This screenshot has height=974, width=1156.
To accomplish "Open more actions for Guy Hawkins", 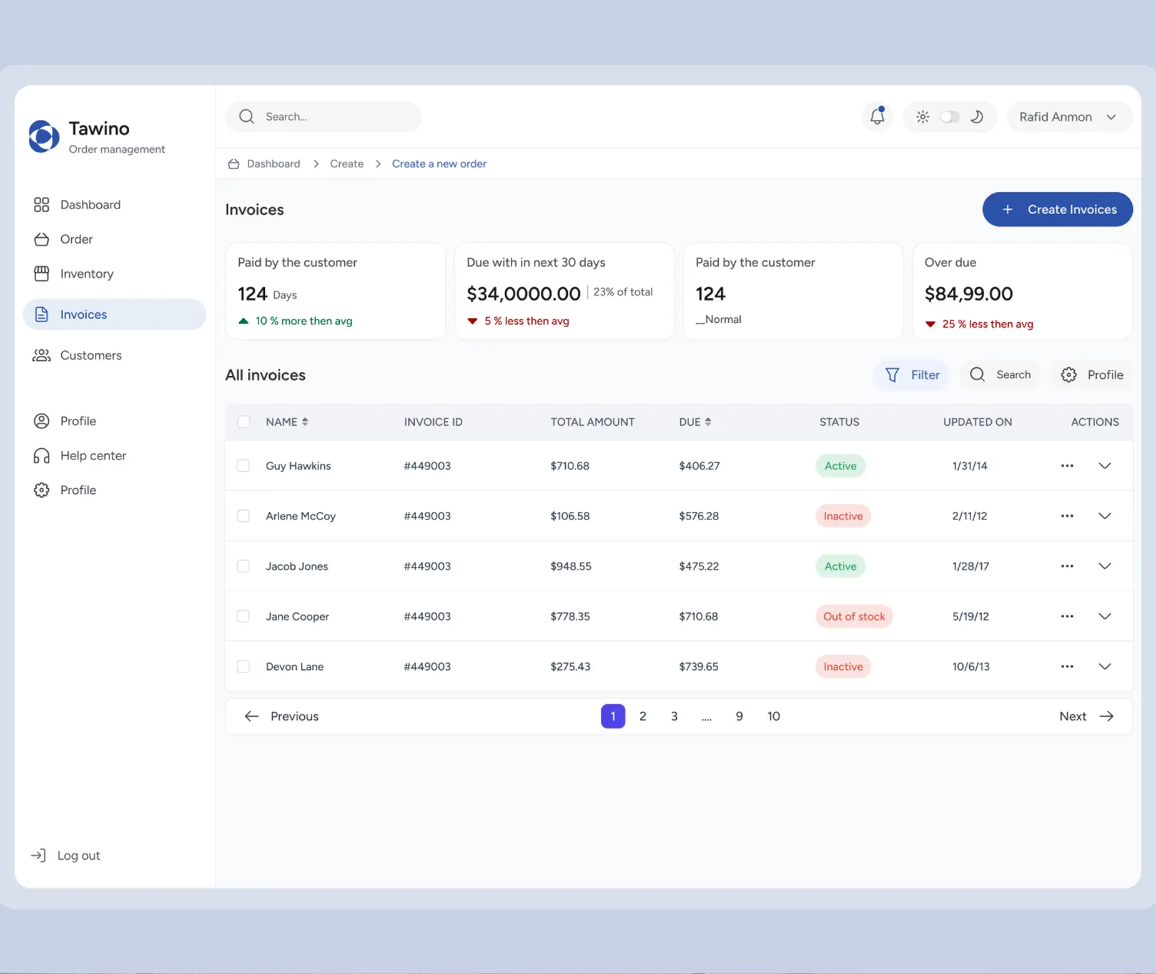I will point(1067,466).
